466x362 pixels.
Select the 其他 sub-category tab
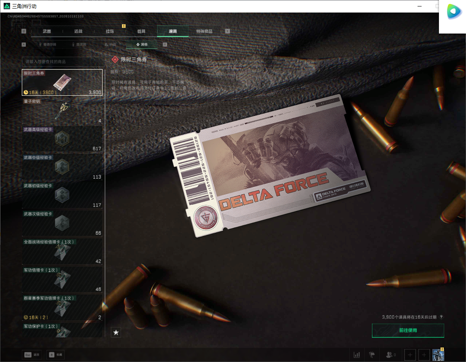tap(142, 44)
